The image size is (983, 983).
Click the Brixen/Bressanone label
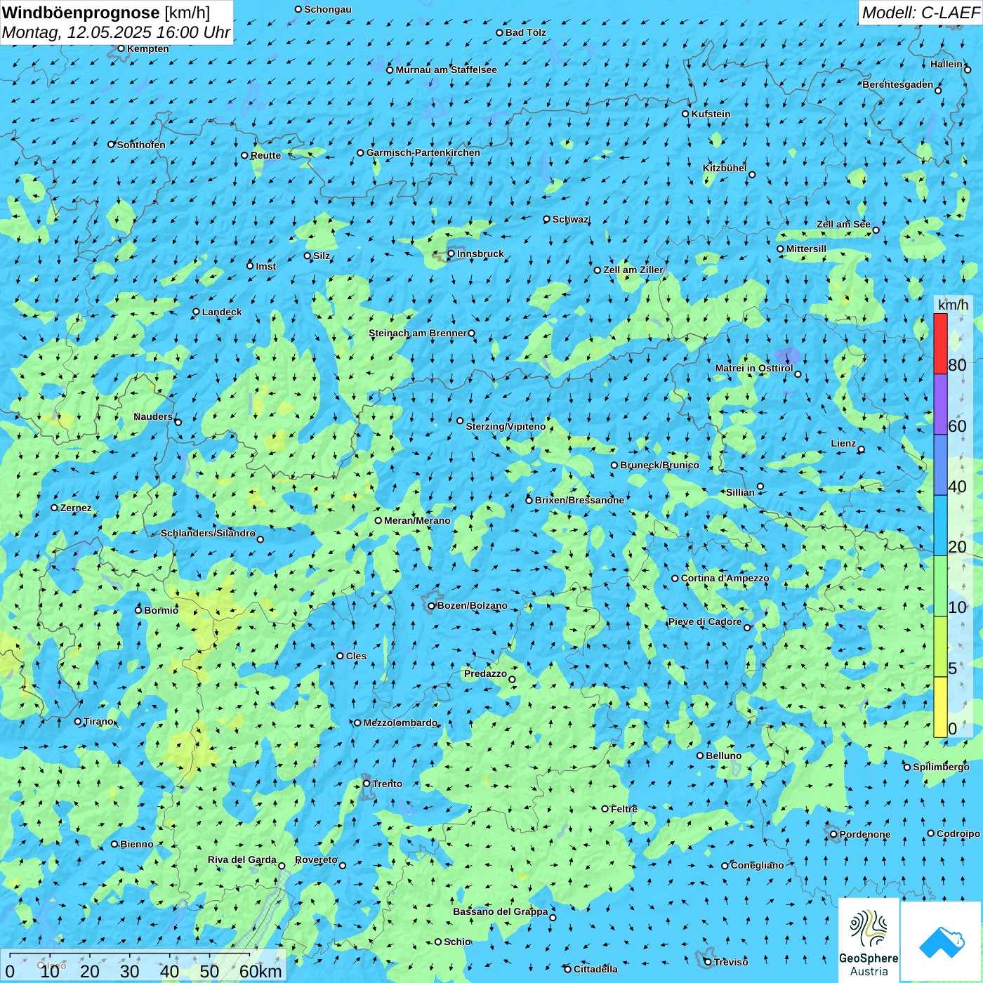coord(579,500)
